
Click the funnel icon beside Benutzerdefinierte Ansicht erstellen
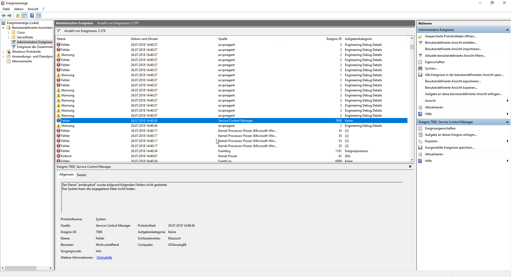(x=420, y=43)
